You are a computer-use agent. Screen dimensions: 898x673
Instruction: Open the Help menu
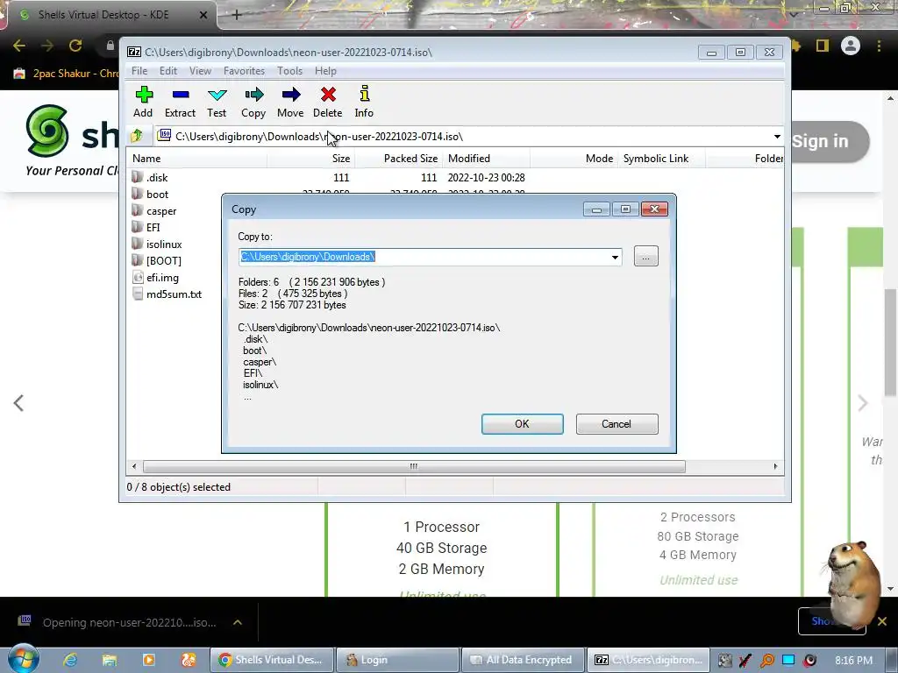click(x=325, y=71)
